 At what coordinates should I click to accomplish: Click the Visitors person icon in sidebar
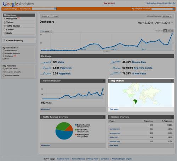(x=5, y=22)
